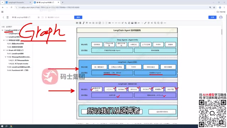Insert a block quote from the toolbar

[x=110, y=23]
